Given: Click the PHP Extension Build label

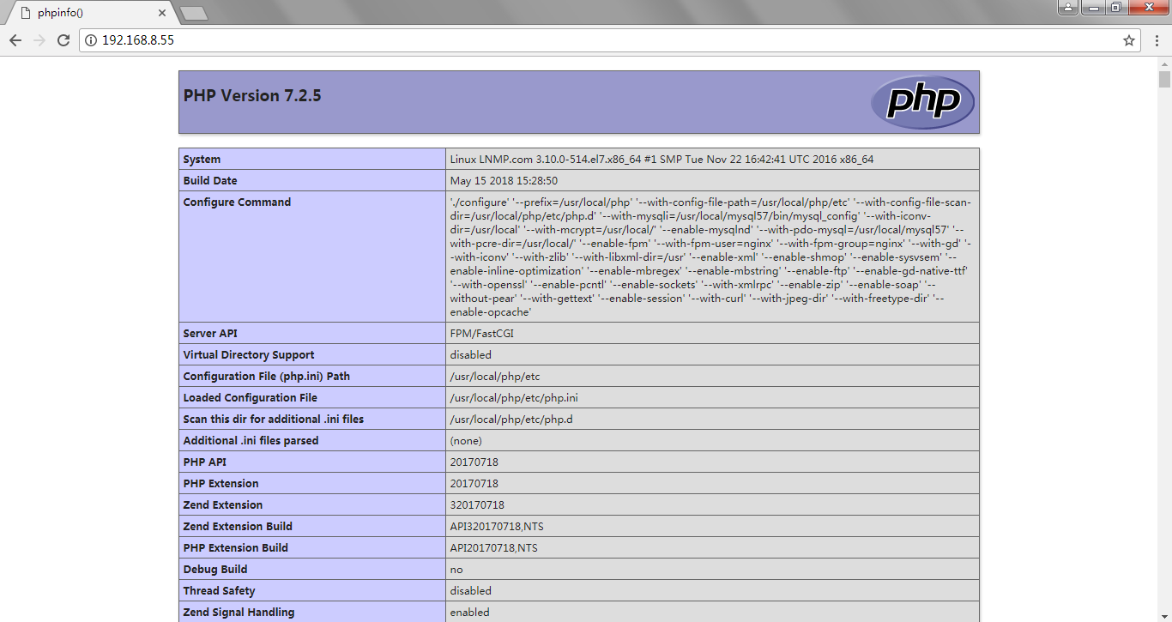Looking at the screenshot, I should click(236, 548).
